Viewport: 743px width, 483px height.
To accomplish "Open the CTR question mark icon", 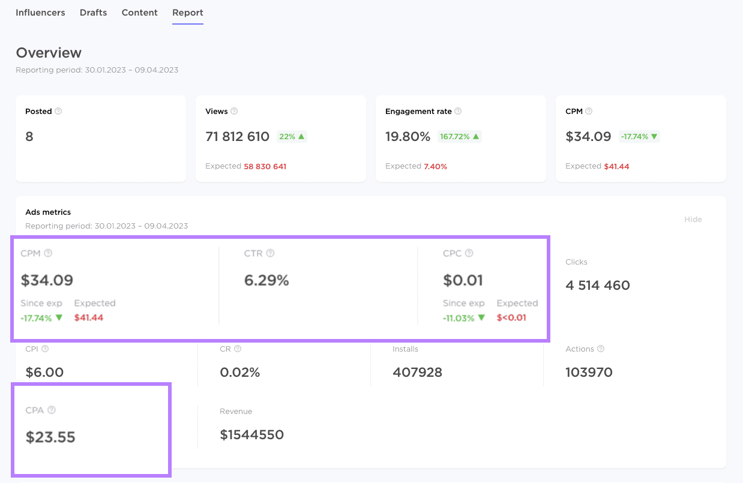I will 270,253.
